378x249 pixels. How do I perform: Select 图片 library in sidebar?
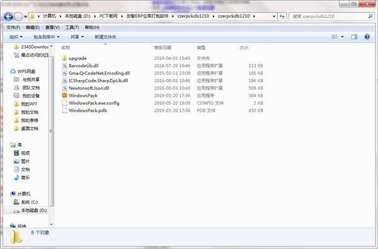tap(21, 161)
